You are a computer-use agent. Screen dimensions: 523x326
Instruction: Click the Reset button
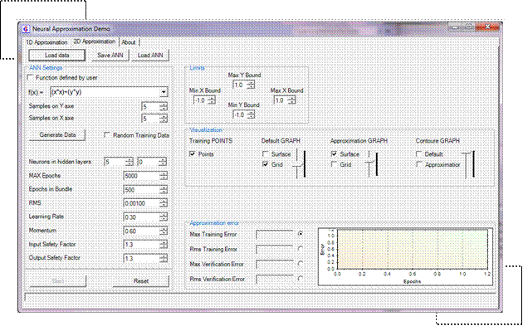pos(141,281)
